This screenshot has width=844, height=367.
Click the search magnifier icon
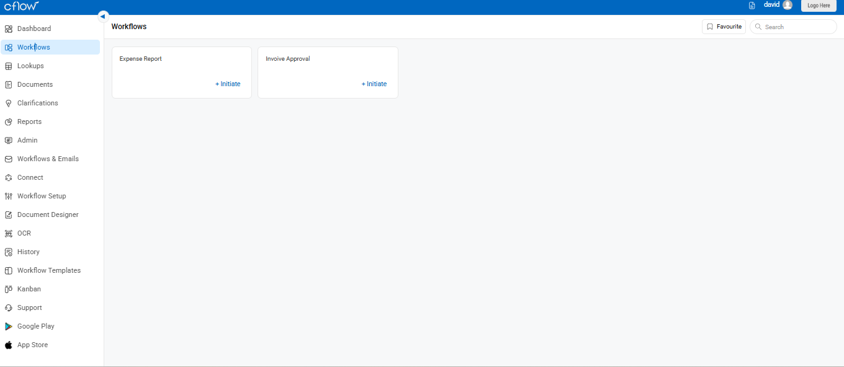pyautogui.click(x=758, y=27)
